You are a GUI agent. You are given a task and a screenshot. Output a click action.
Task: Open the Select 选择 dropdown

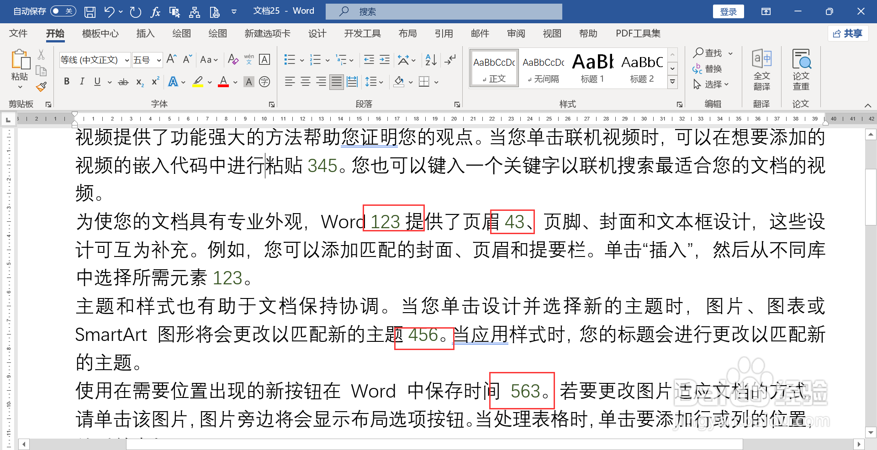click(x=711, y=84)
